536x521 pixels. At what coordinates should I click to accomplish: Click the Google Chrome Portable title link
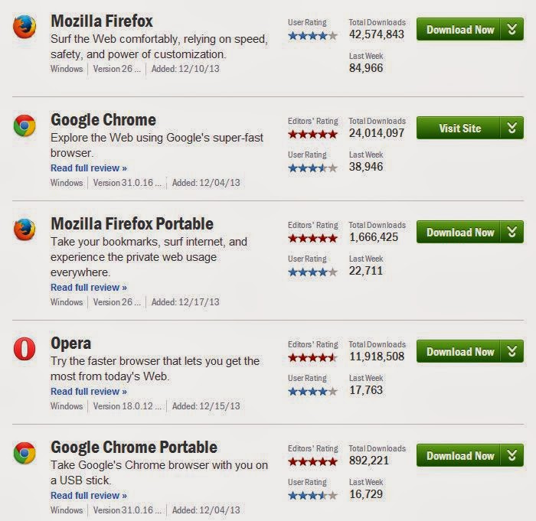pos(134,447)
